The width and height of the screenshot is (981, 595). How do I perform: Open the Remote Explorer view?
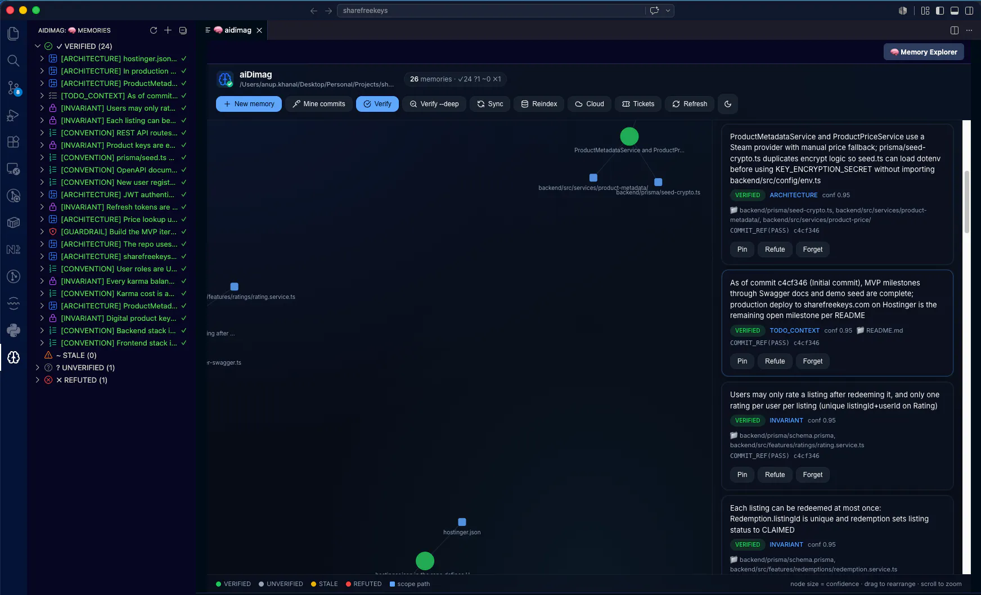(x=13, y=169)
